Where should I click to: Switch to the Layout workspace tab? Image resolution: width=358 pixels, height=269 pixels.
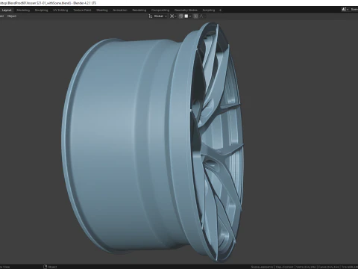tap(7, 10)
